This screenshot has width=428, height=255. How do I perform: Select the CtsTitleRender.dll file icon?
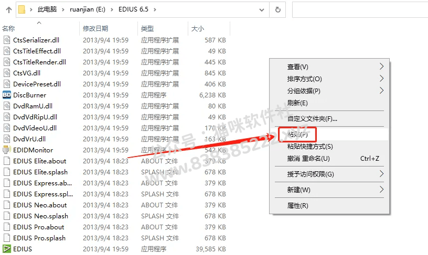pos(7,62)
